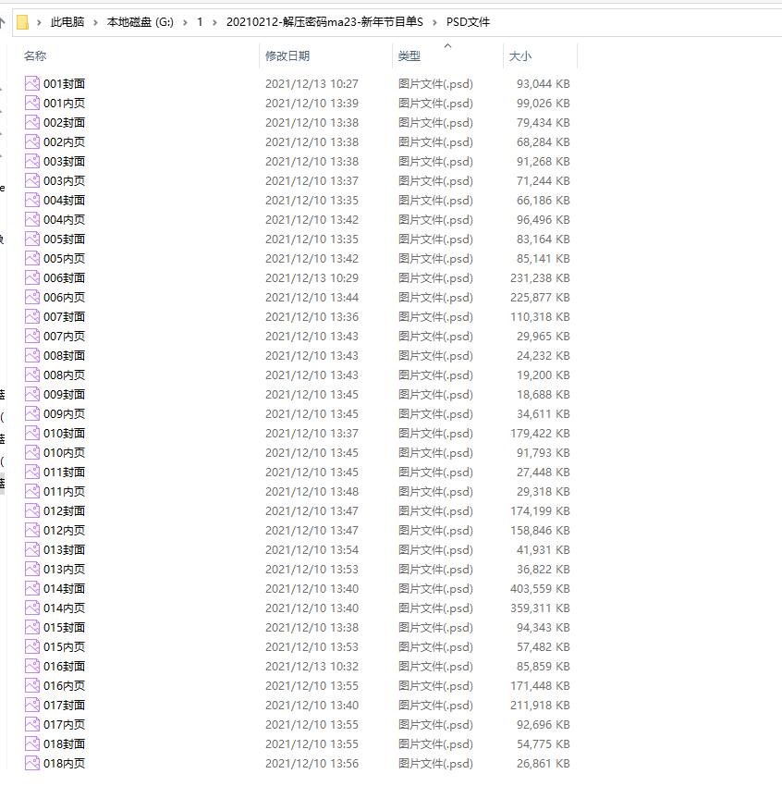
Task: Click the 403,559 KB size value
Action: coord(540,588)
